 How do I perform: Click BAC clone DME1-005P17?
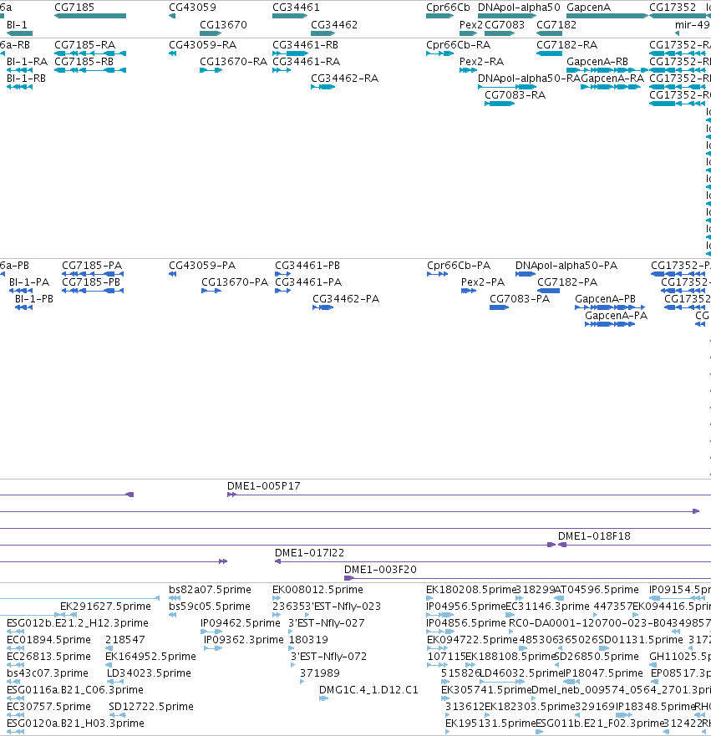[x=264, y=486]
